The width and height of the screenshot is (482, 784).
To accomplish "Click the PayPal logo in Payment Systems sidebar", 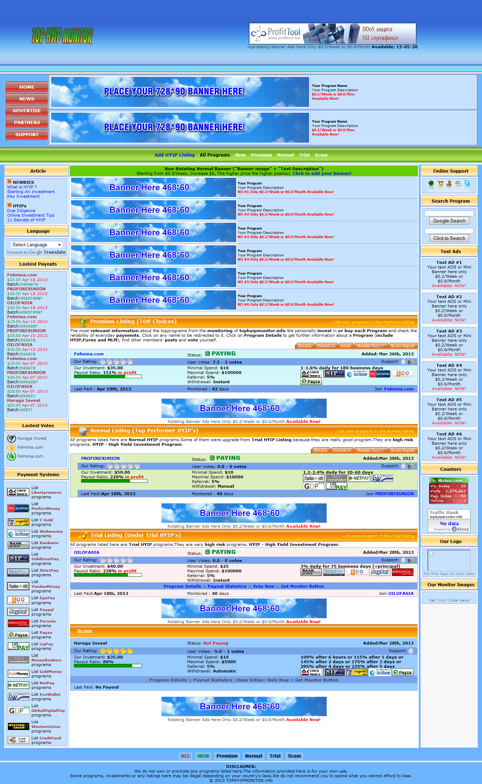I will (x=18, y=612).
